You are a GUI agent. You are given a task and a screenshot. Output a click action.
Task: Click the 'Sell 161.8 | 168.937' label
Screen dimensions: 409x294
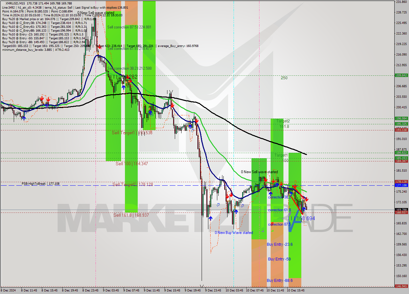[x=131, y=215]
